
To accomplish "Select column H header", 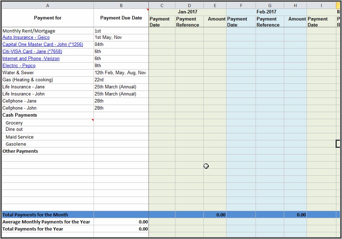I will coord(295,5).
